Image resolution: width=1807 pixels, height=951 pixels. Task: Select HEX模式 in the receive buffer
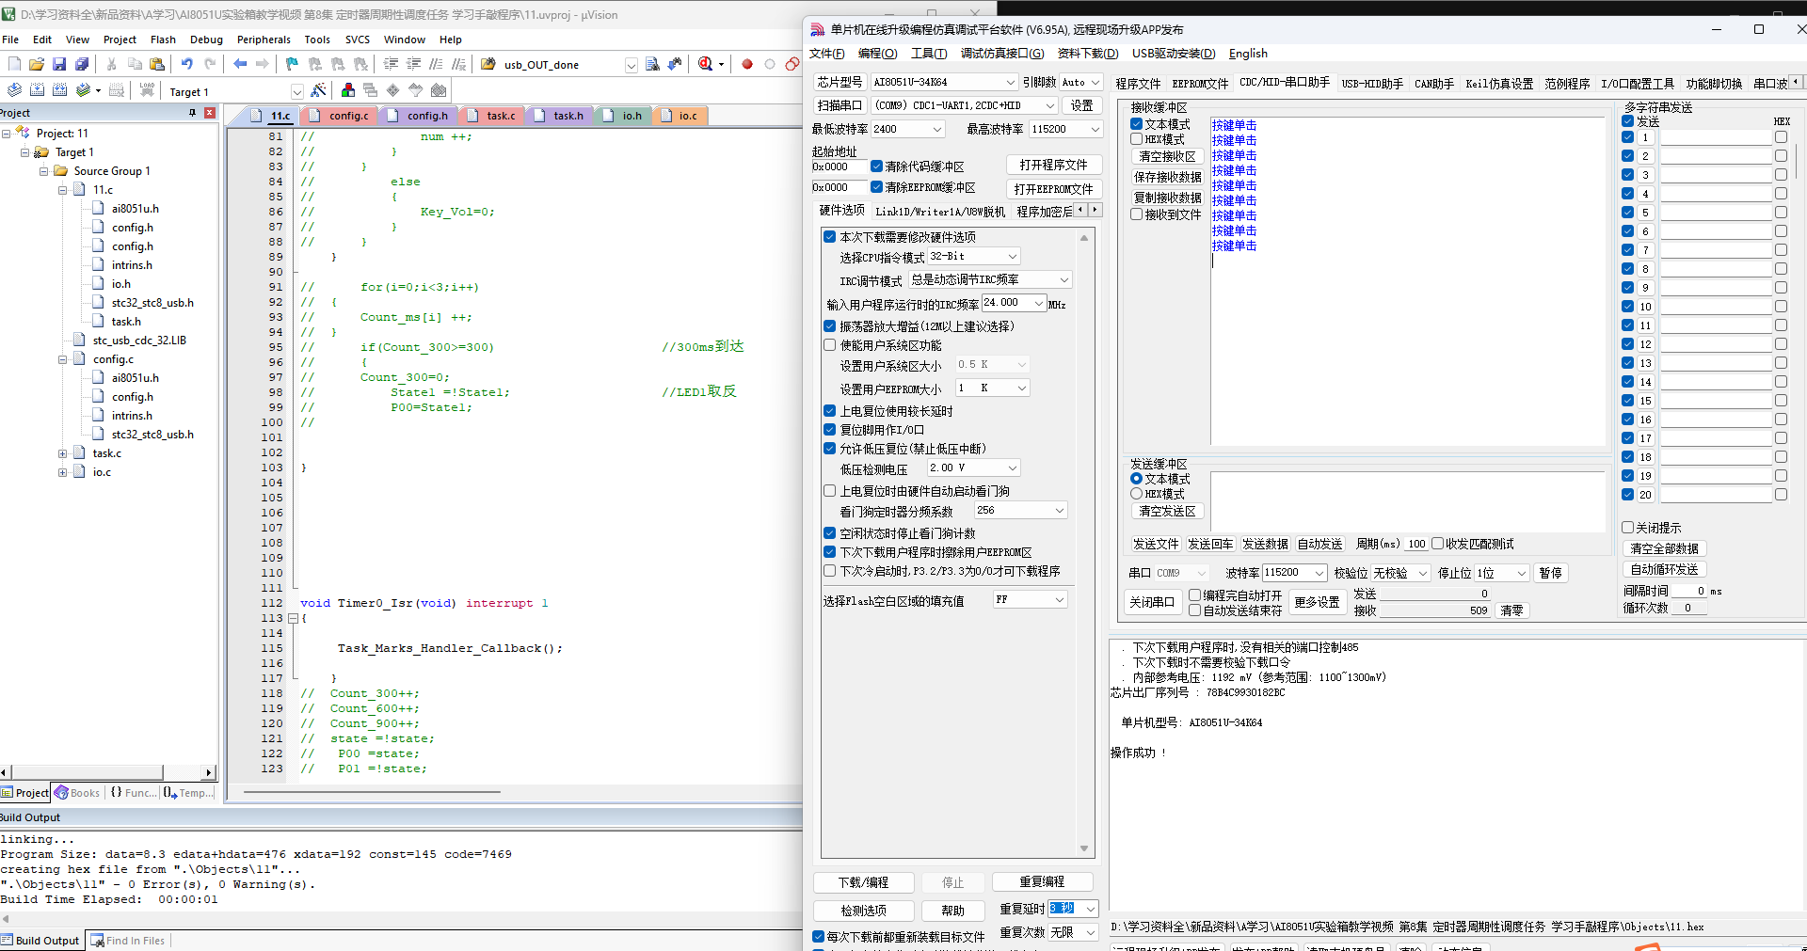click(x=1137, y=139)
